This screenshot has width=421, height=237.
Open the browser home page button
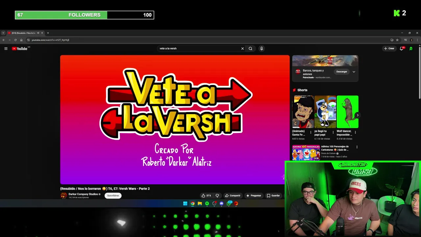click(x=21, y=40)
